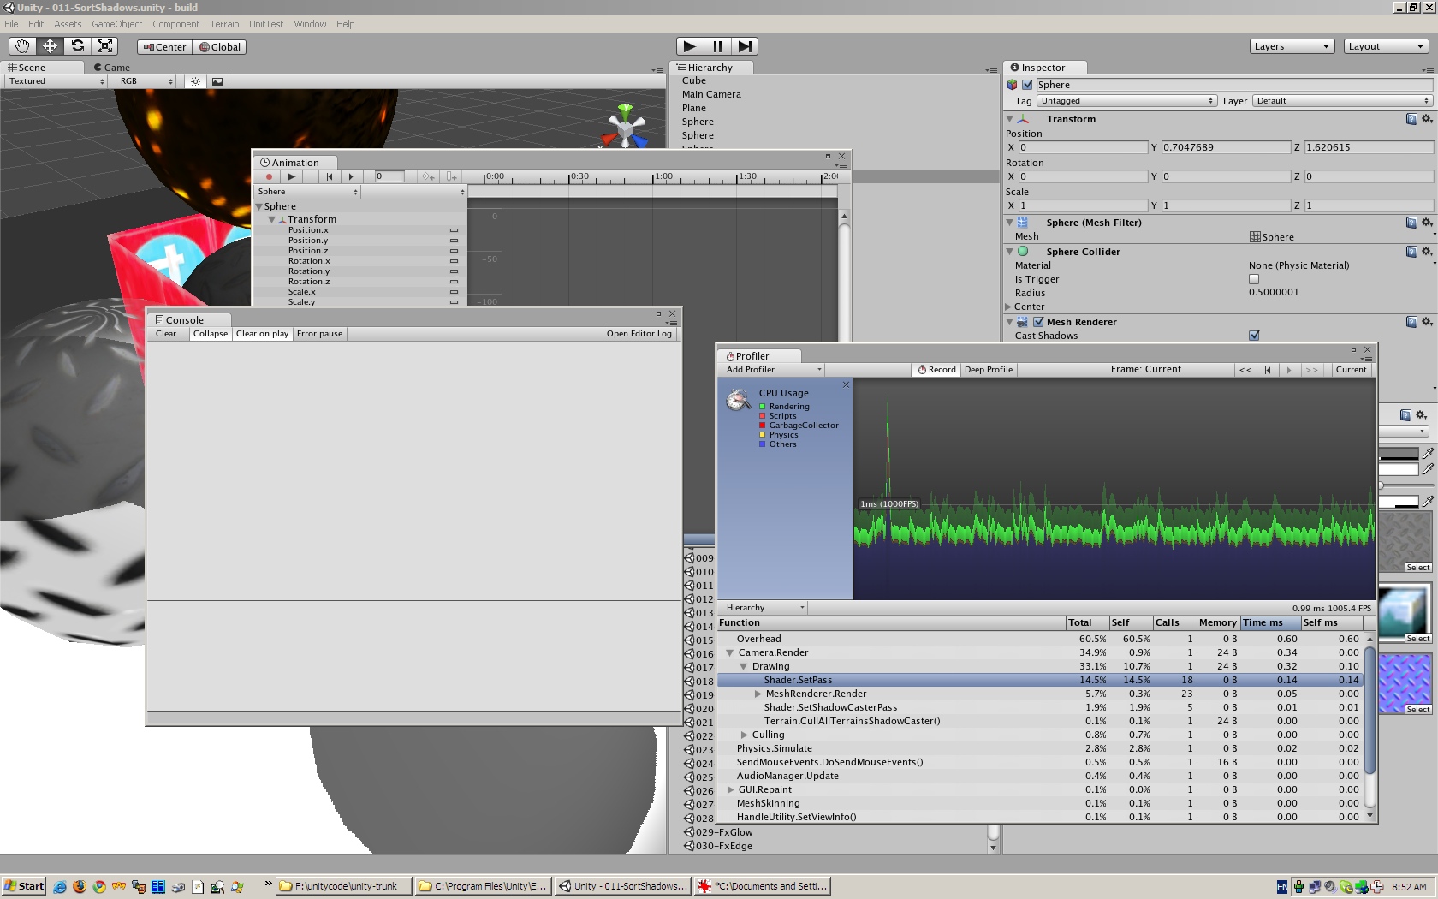Toggle Global coordinate mode button

[x=220, y=47]
